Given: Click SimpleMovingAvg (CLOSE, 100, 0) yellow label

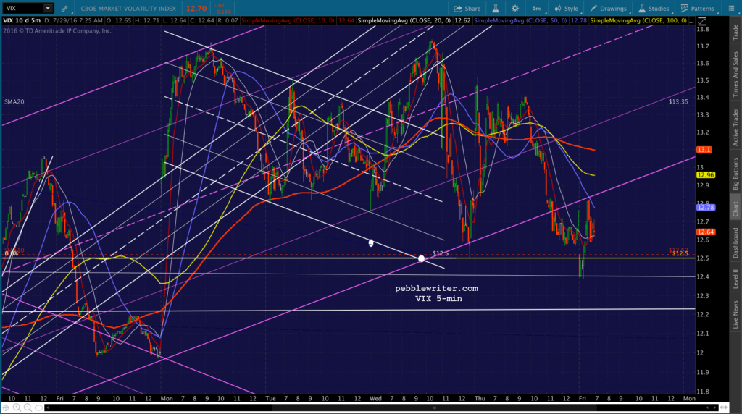Looking at the screenshot, I should click(638, 21).
